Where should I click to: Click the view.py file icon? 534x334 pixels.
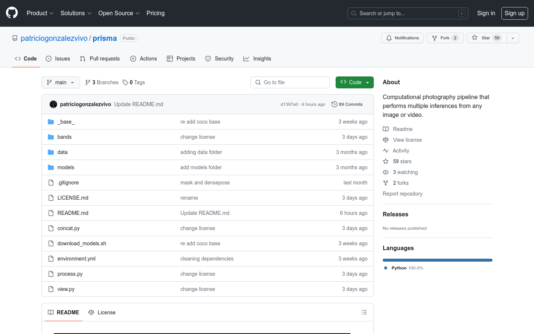(51, 289)
